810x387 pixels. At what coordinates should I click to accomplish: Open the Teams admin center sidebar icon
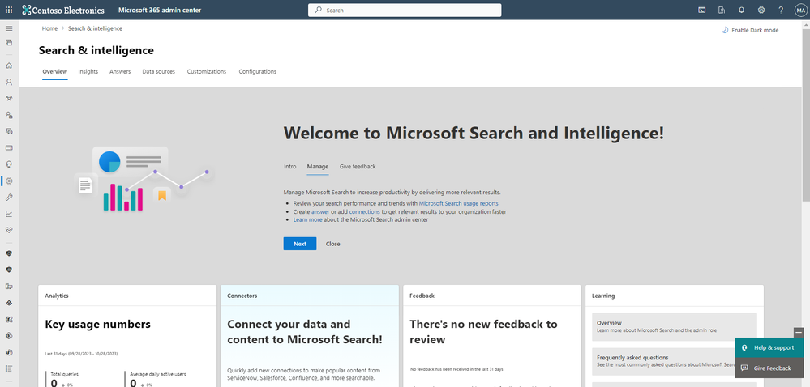coord(9,352)
